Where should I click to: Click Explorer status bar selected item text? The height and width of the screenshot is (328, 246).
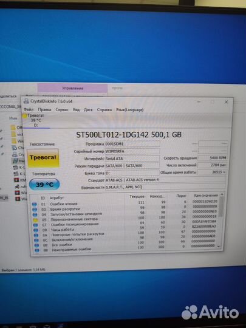[x=23, y=270]
